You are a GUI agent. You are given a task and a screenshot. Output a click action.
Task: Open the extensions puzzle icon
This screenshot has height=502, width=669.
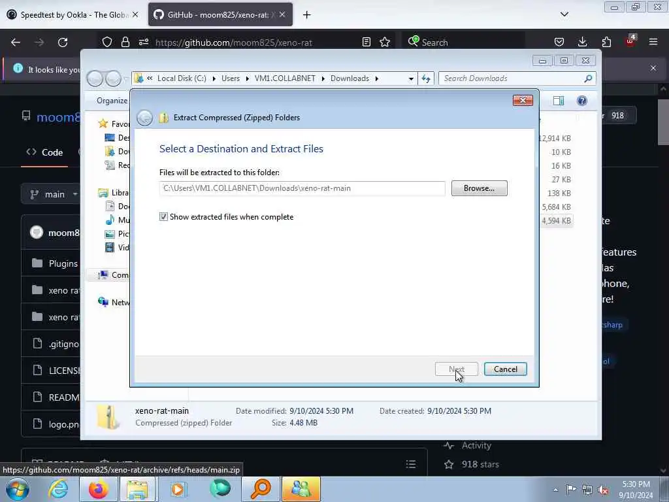[x=606, y=42]
